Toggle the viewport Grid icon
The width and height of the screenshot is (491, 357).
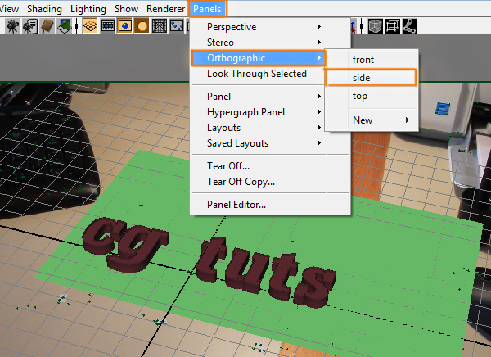[90, 26]
